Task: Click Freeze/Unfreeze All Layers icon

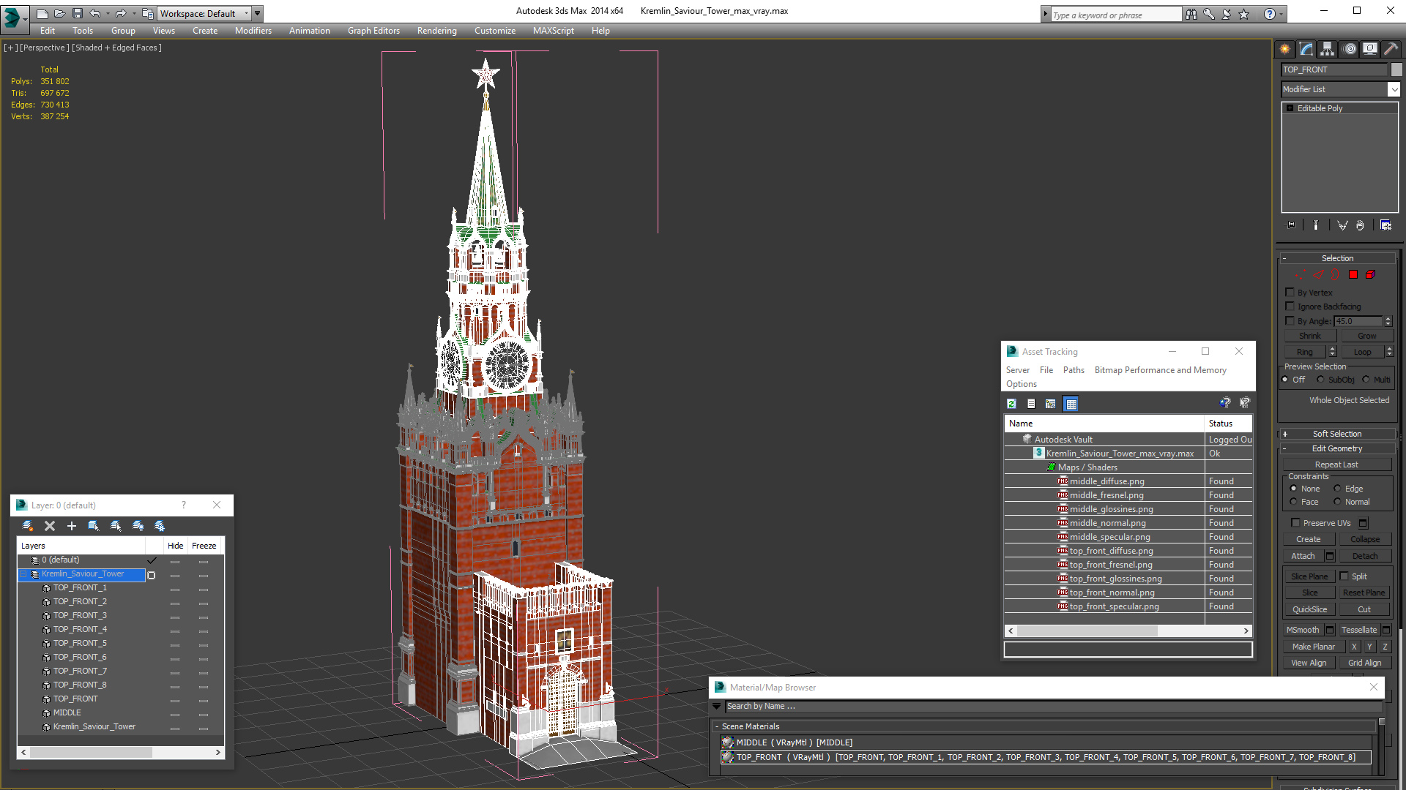Action: pos(160,526)
